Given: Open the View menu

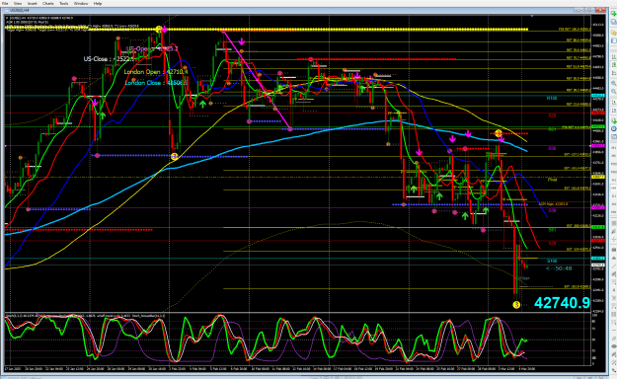Looking at the screenshot, I should pos(18,3).
